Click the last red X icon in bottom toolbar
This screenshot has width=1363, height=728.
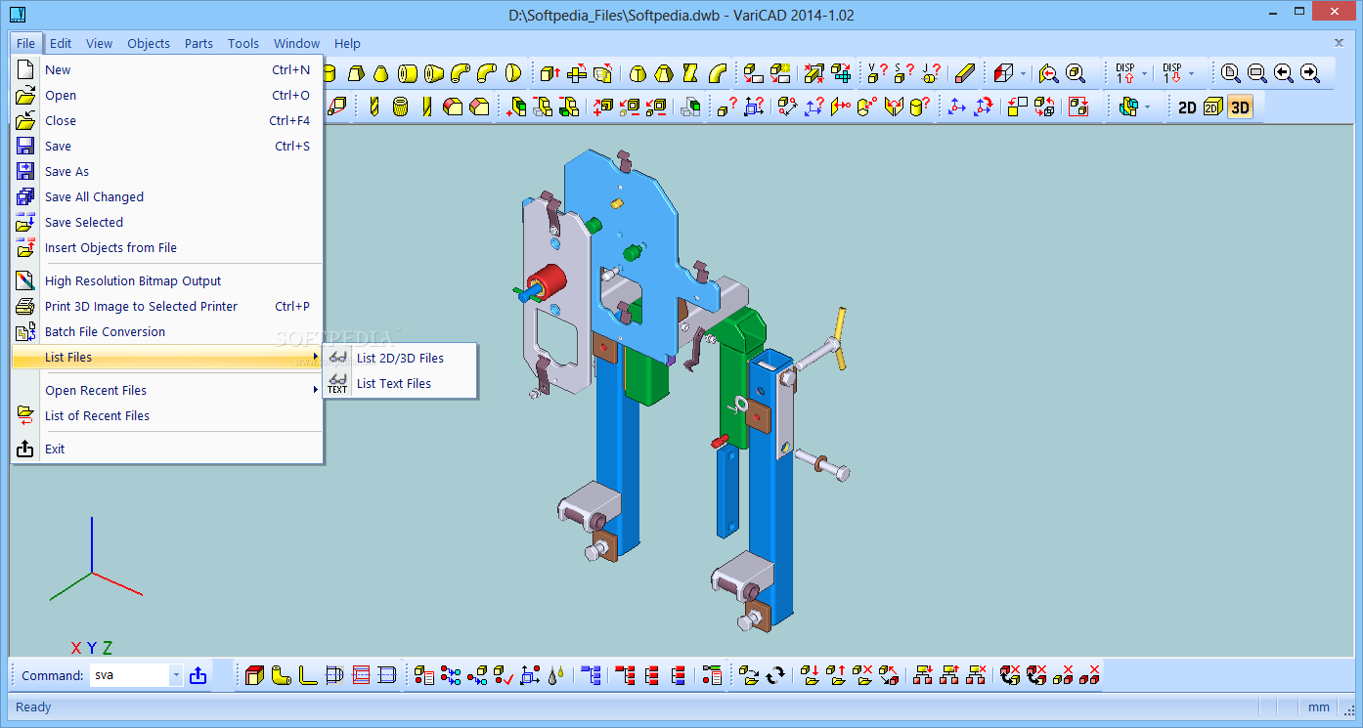[x=1089, y=675]
